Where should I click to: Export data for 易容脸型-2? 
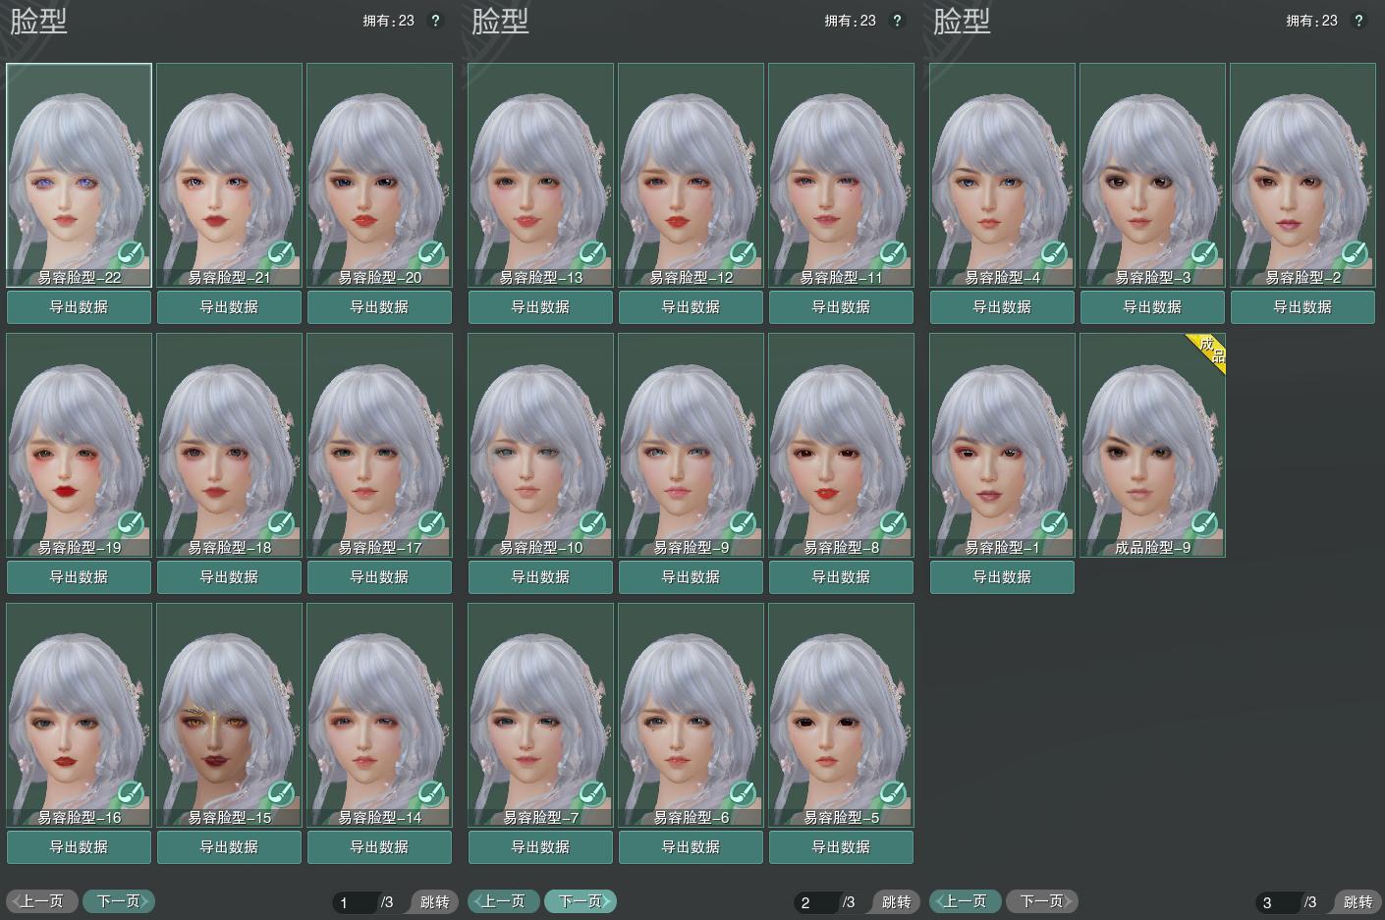pyautogui.click(x=1303, y=307)
